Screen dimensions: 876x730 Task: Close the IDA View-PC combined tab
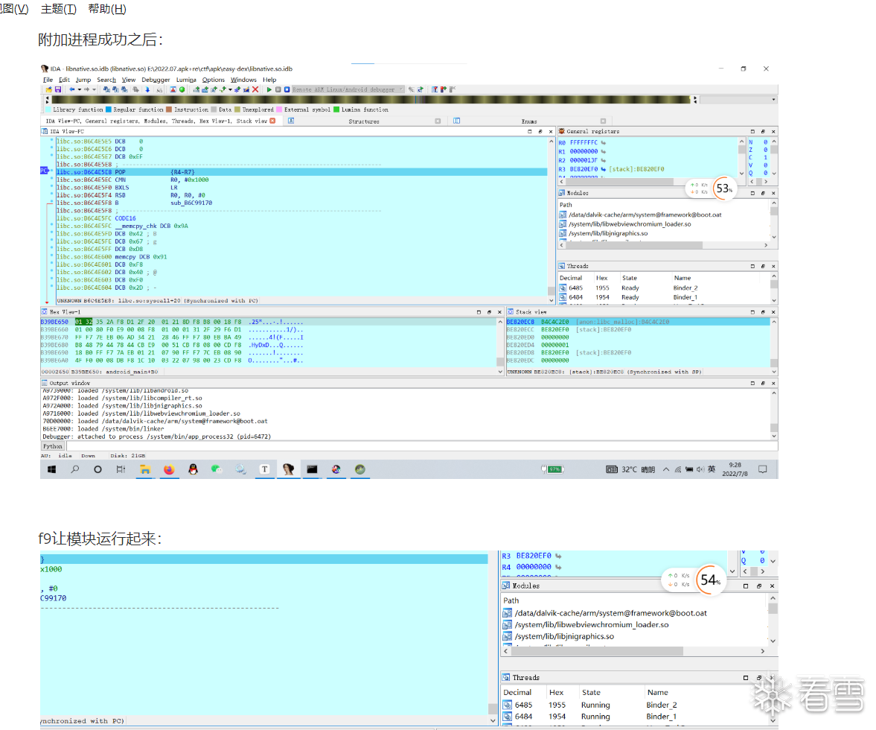tap(272, 121)
